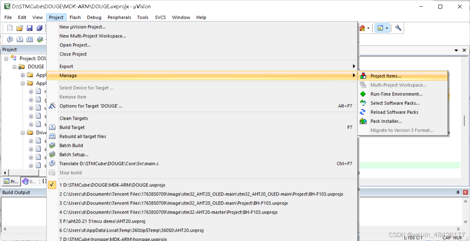Click the Pack Installer icon

point(363,121)
